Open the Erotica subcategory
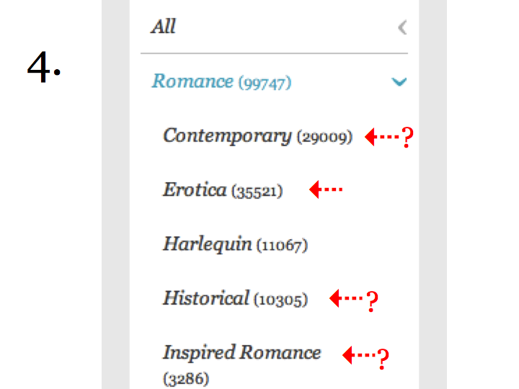The image size is (519, 389). click(223, 190)
